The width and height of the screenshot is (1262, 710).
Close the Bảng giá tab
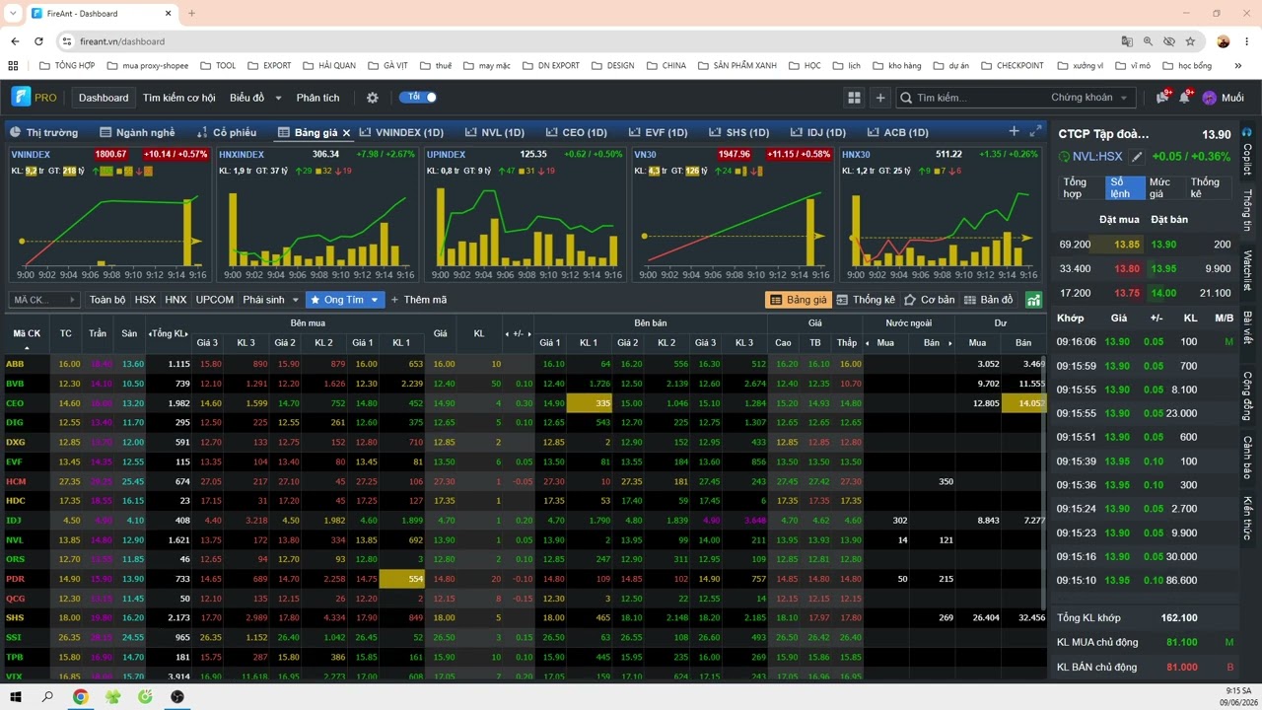pos(346,132)
